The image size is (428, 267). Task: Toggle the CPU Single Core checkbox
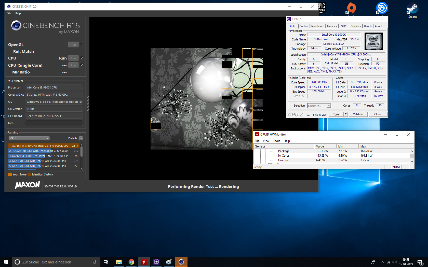pyautogui.click(x=82, y=65)
